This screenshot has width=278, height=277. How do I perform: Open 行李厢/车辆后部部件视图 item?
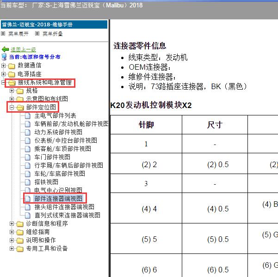coord(69,165)
